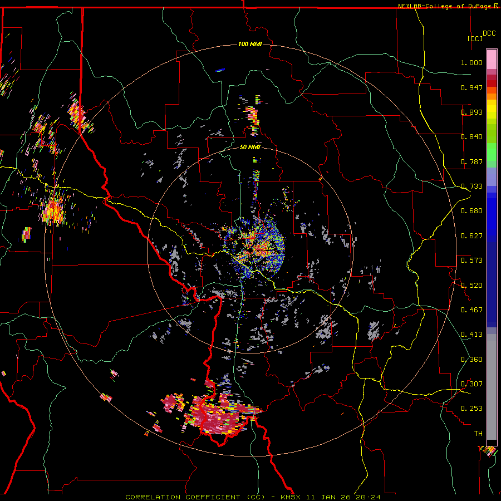Click the DCC product label
501x501 pixels.
coord(489,33)
